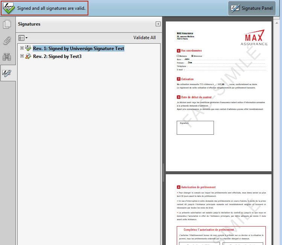
Task: Expand the Rev. 2 signature tree node
Action: click(22, 56)
